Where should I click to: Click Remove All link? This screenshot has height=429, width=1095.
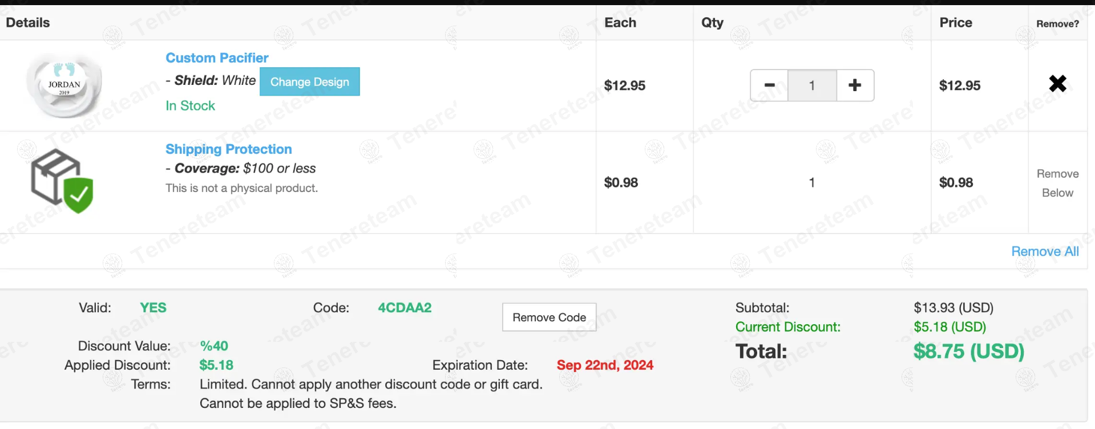click(1045, 251)
